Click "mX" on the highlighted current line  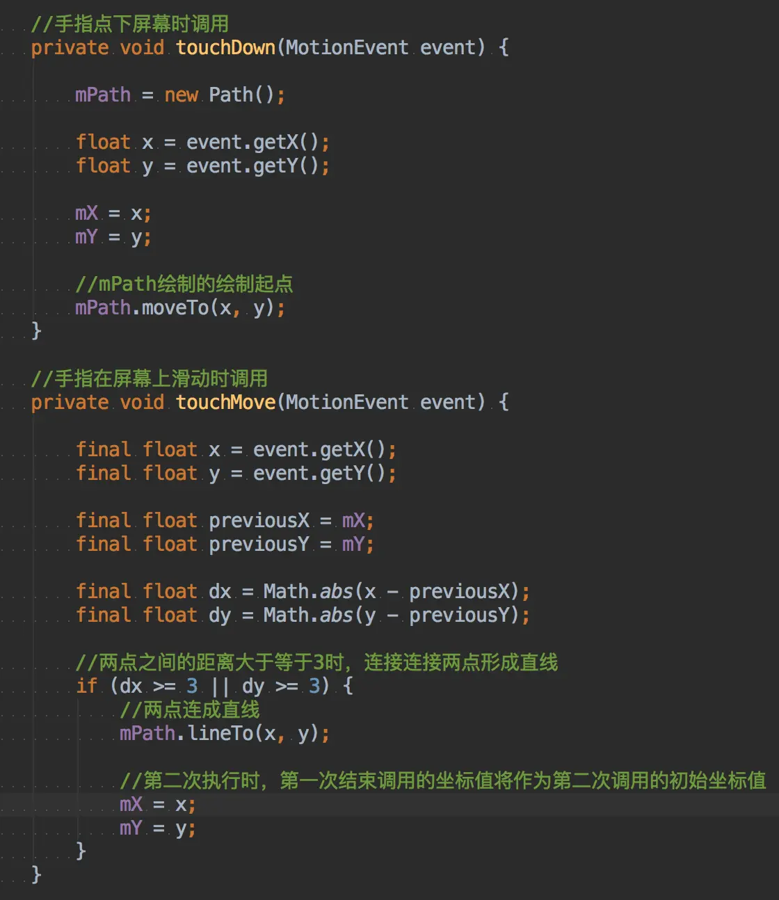coord(131,804)
